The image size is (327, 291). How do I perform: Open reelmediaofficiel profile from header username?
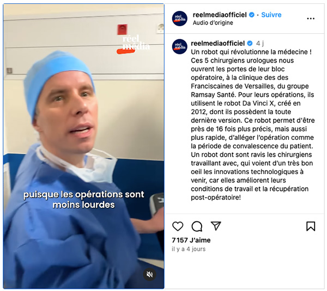220,15
